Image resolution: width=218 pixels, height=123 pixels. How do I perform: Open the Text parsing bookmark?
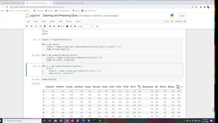click(x=38, y=11)
